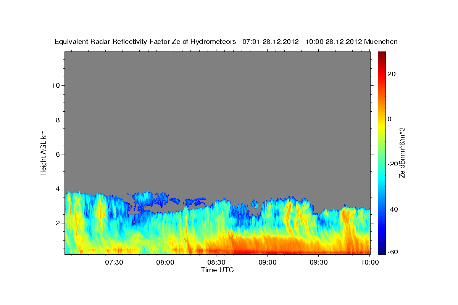The image size is (458, 305).
Task: Click the 'Muenchen' location label in title
Action: pos(381,42)
